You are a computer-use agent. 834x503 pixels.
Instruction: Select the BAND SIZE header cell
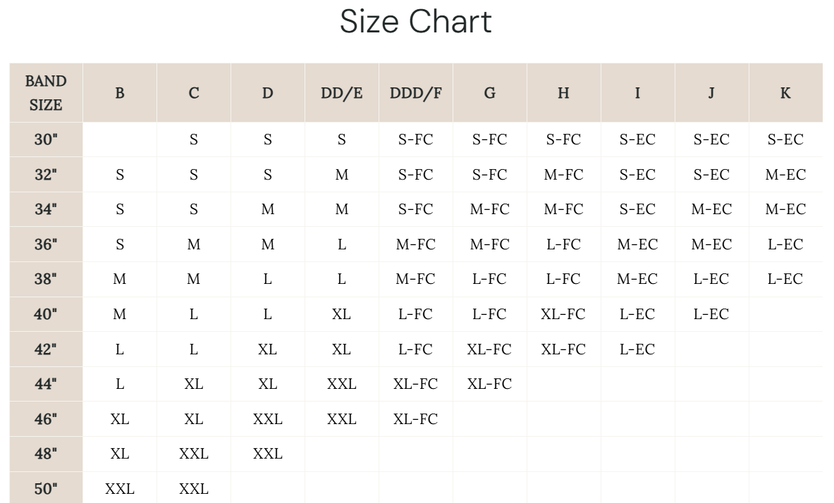click(x=46, y=93)
